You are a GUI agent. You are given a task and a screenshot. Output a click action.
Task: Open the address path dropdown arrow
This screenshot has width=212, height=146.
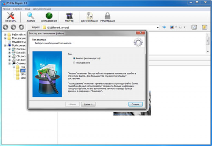point(158,28)
